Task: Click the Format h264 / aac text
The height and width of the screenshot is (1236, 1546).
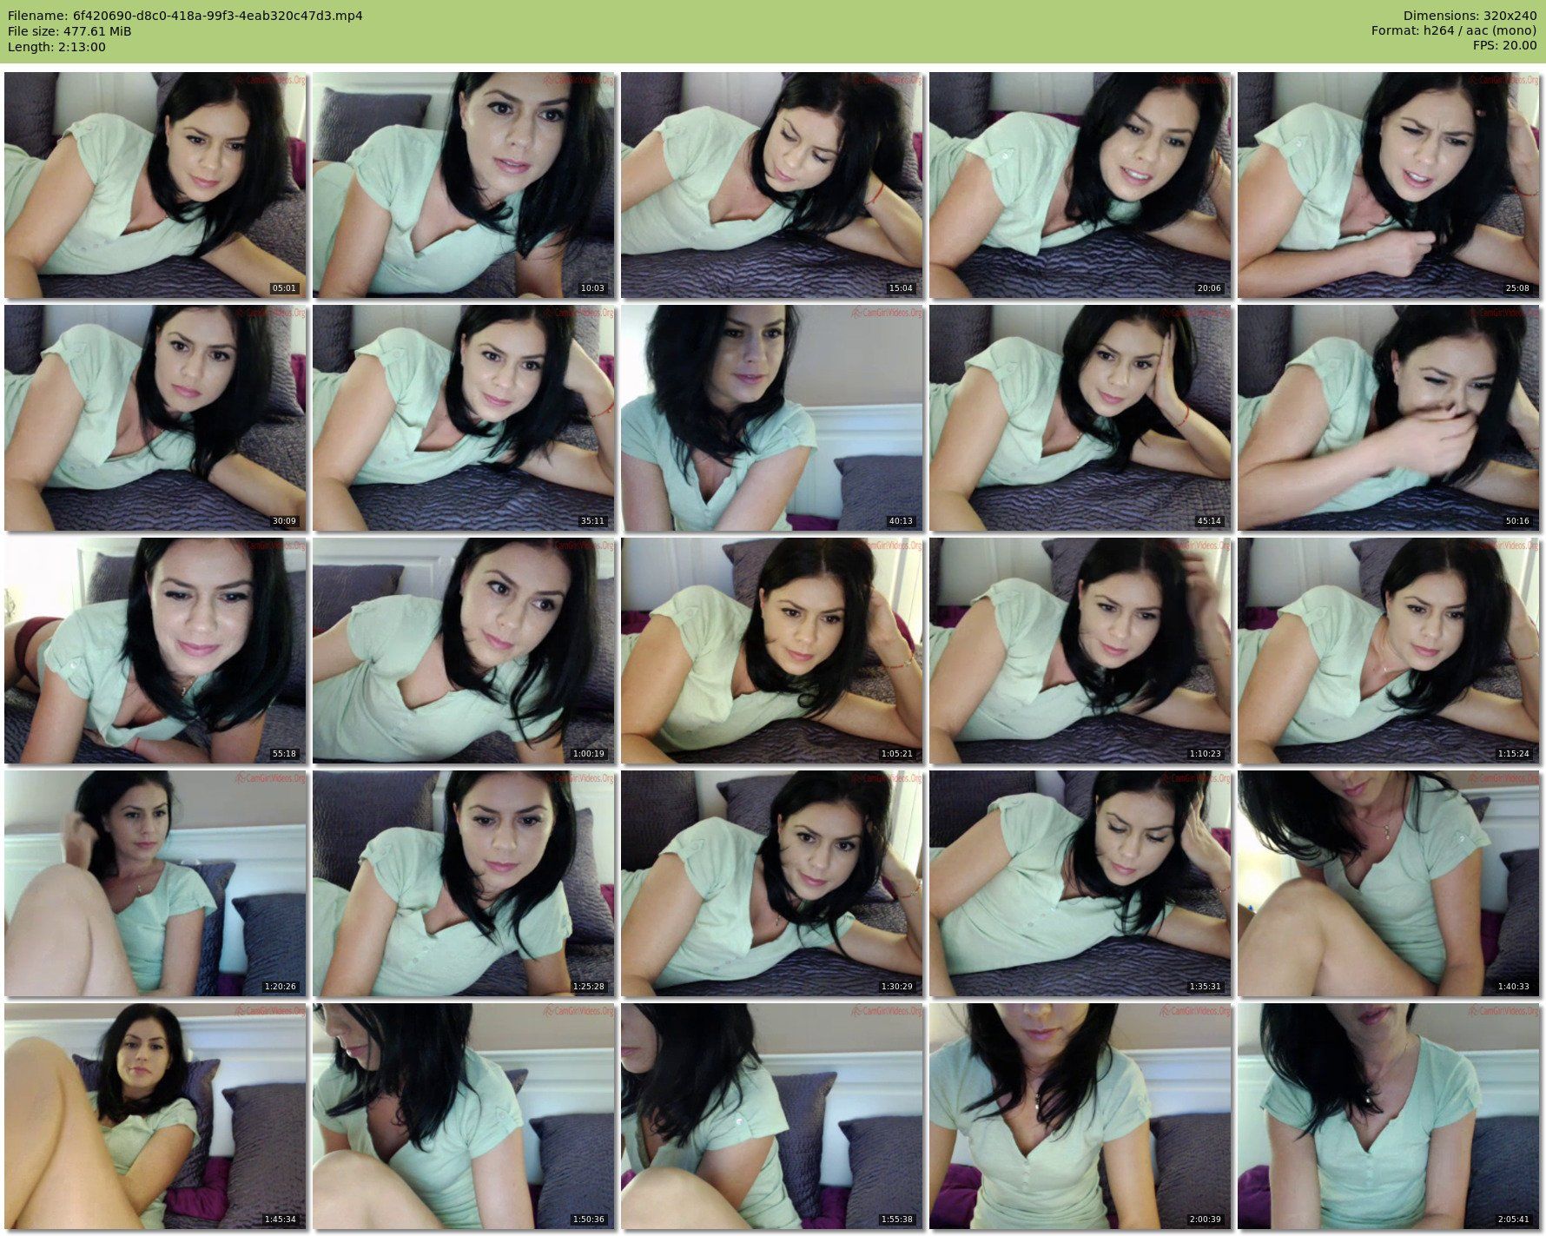Action: (x=1454, y=31)
